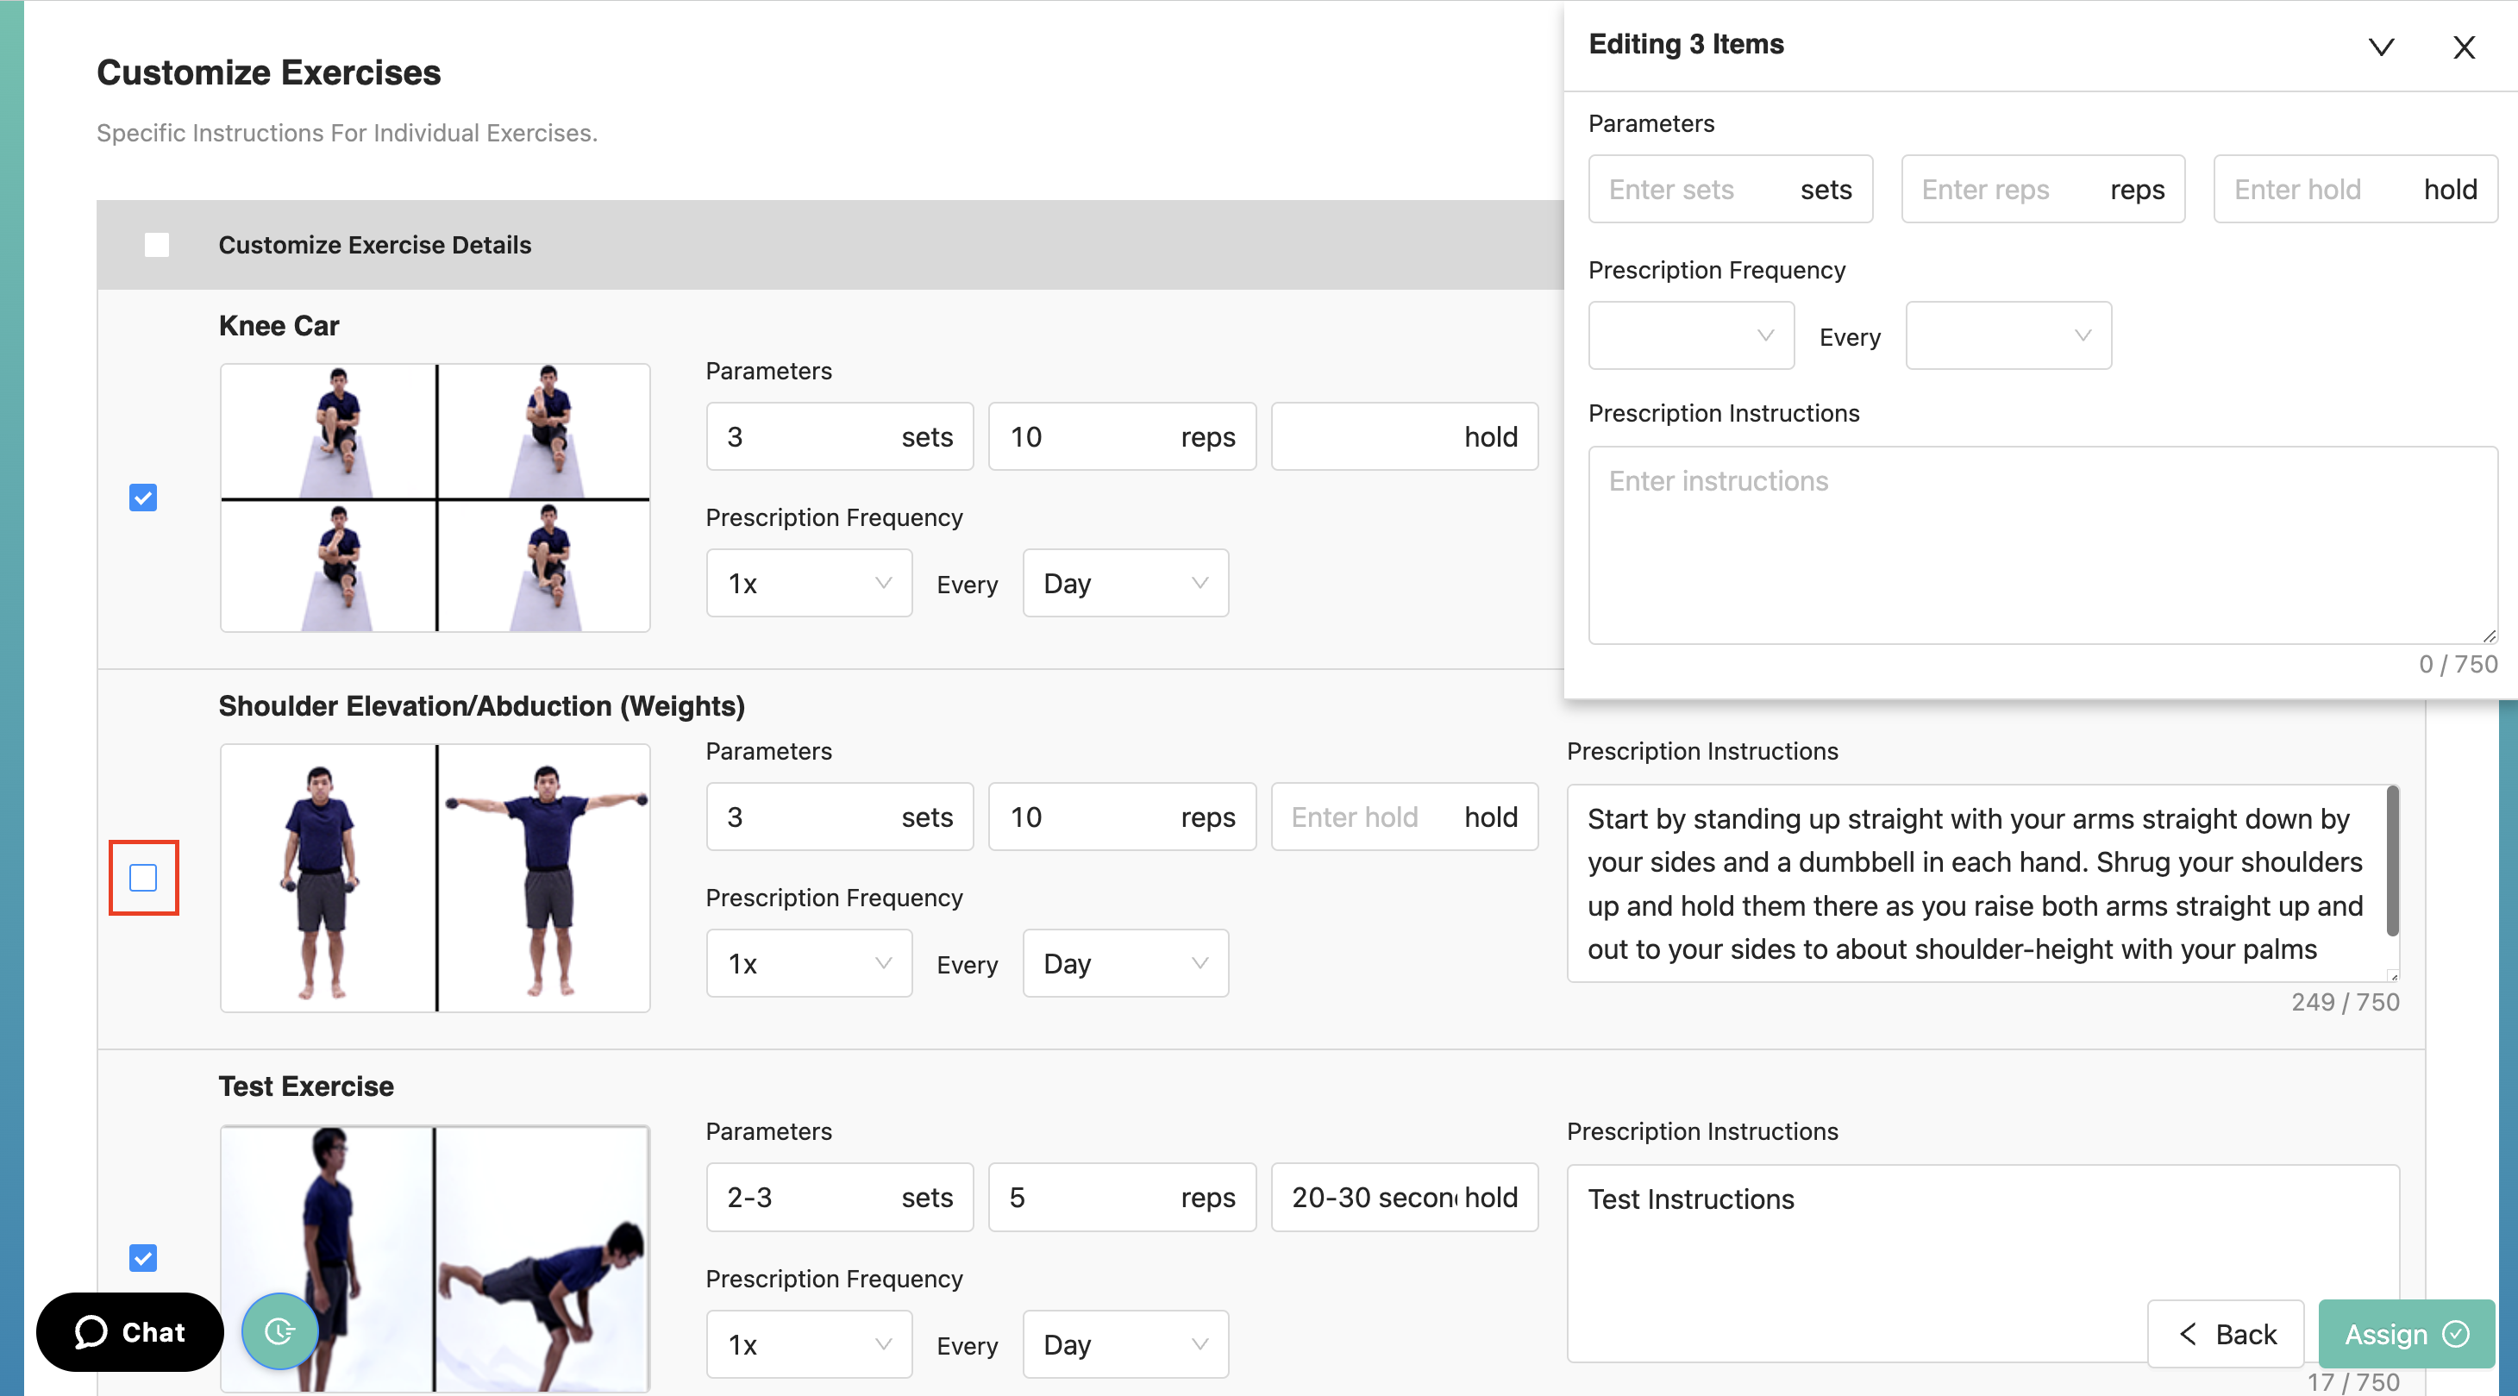Click the Knee Car exercise thumbnail
Viewport: 2518px width, 1396px height.
point(435,498)
